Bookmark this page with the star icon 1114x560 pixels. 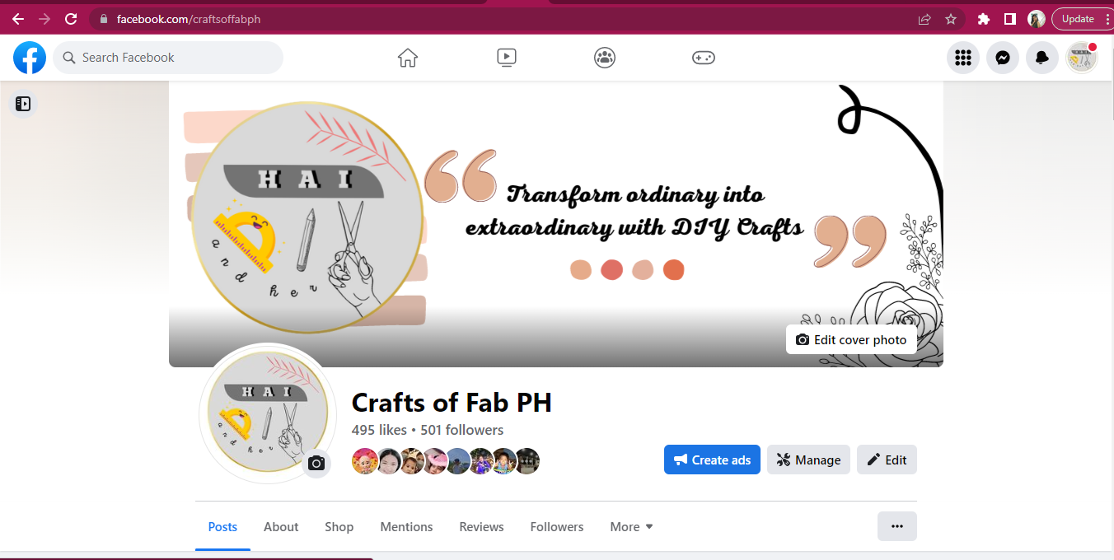point(951,19)
